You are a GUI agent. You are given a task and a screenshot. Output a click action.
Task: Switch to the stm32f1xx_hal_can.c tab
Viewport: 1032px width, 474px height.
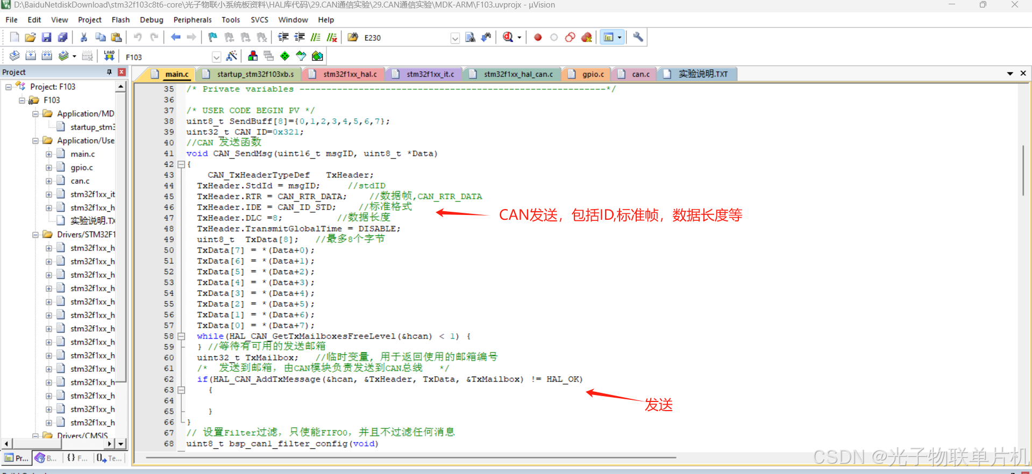tap(512, 74)
